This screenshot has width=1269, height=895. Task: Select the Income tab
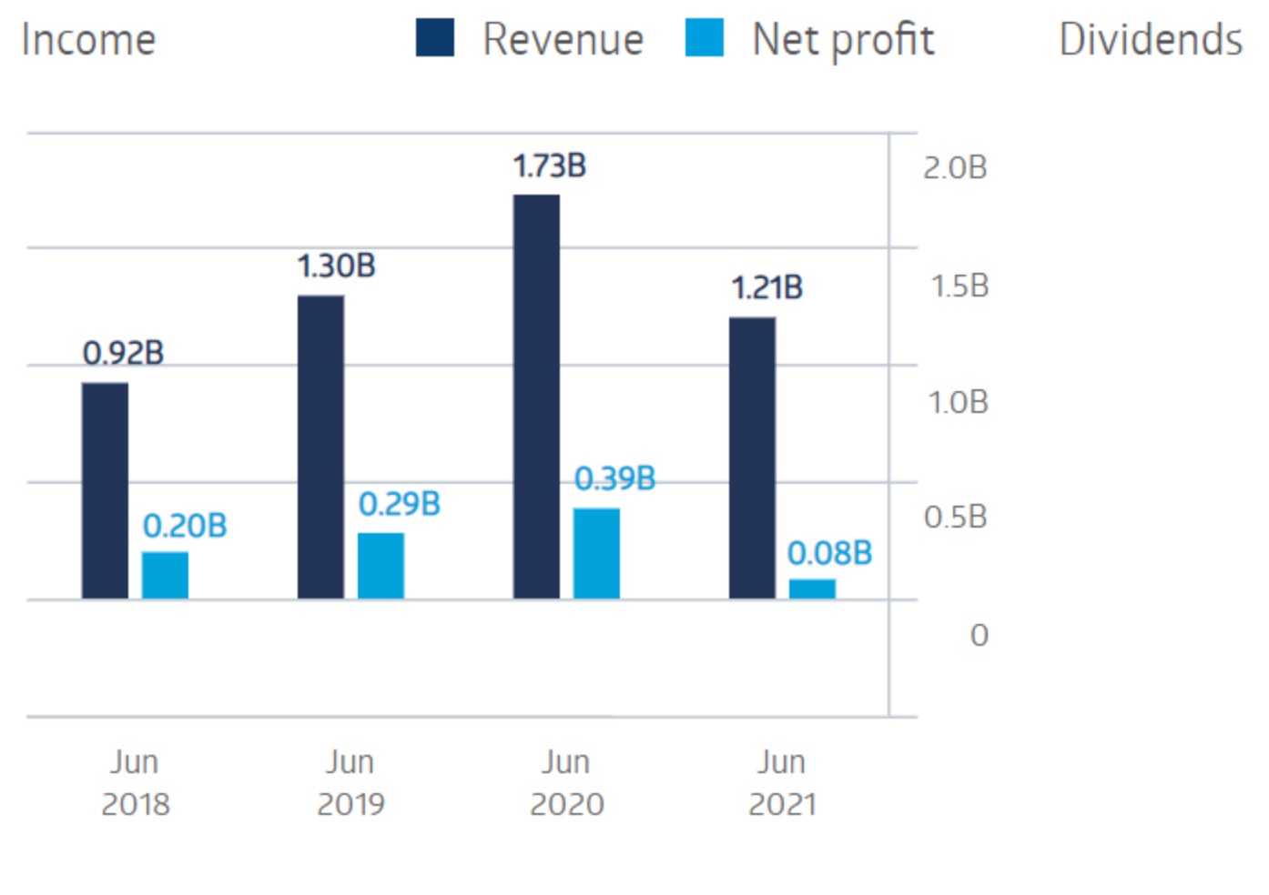[88, 40]
